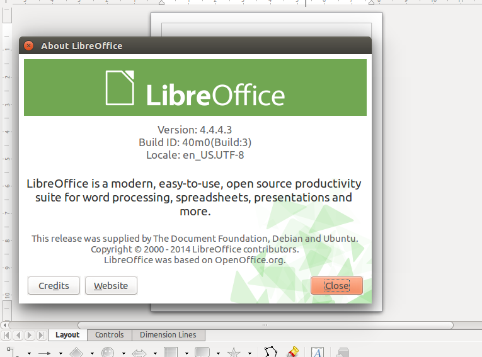Toggle the Edit Points tool

click(271, 352)
